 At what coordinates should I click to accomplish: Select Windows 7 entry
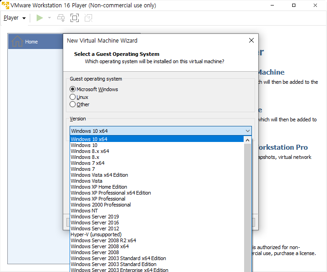(157, 169)
